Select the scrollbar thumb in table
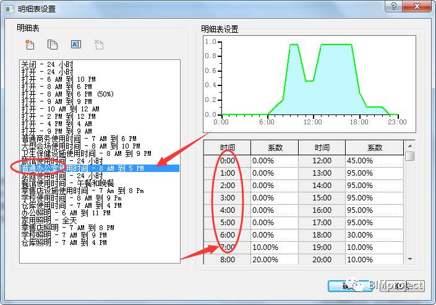Image resolution: width=436 pixels, height=305 pixels. [410, 156]
